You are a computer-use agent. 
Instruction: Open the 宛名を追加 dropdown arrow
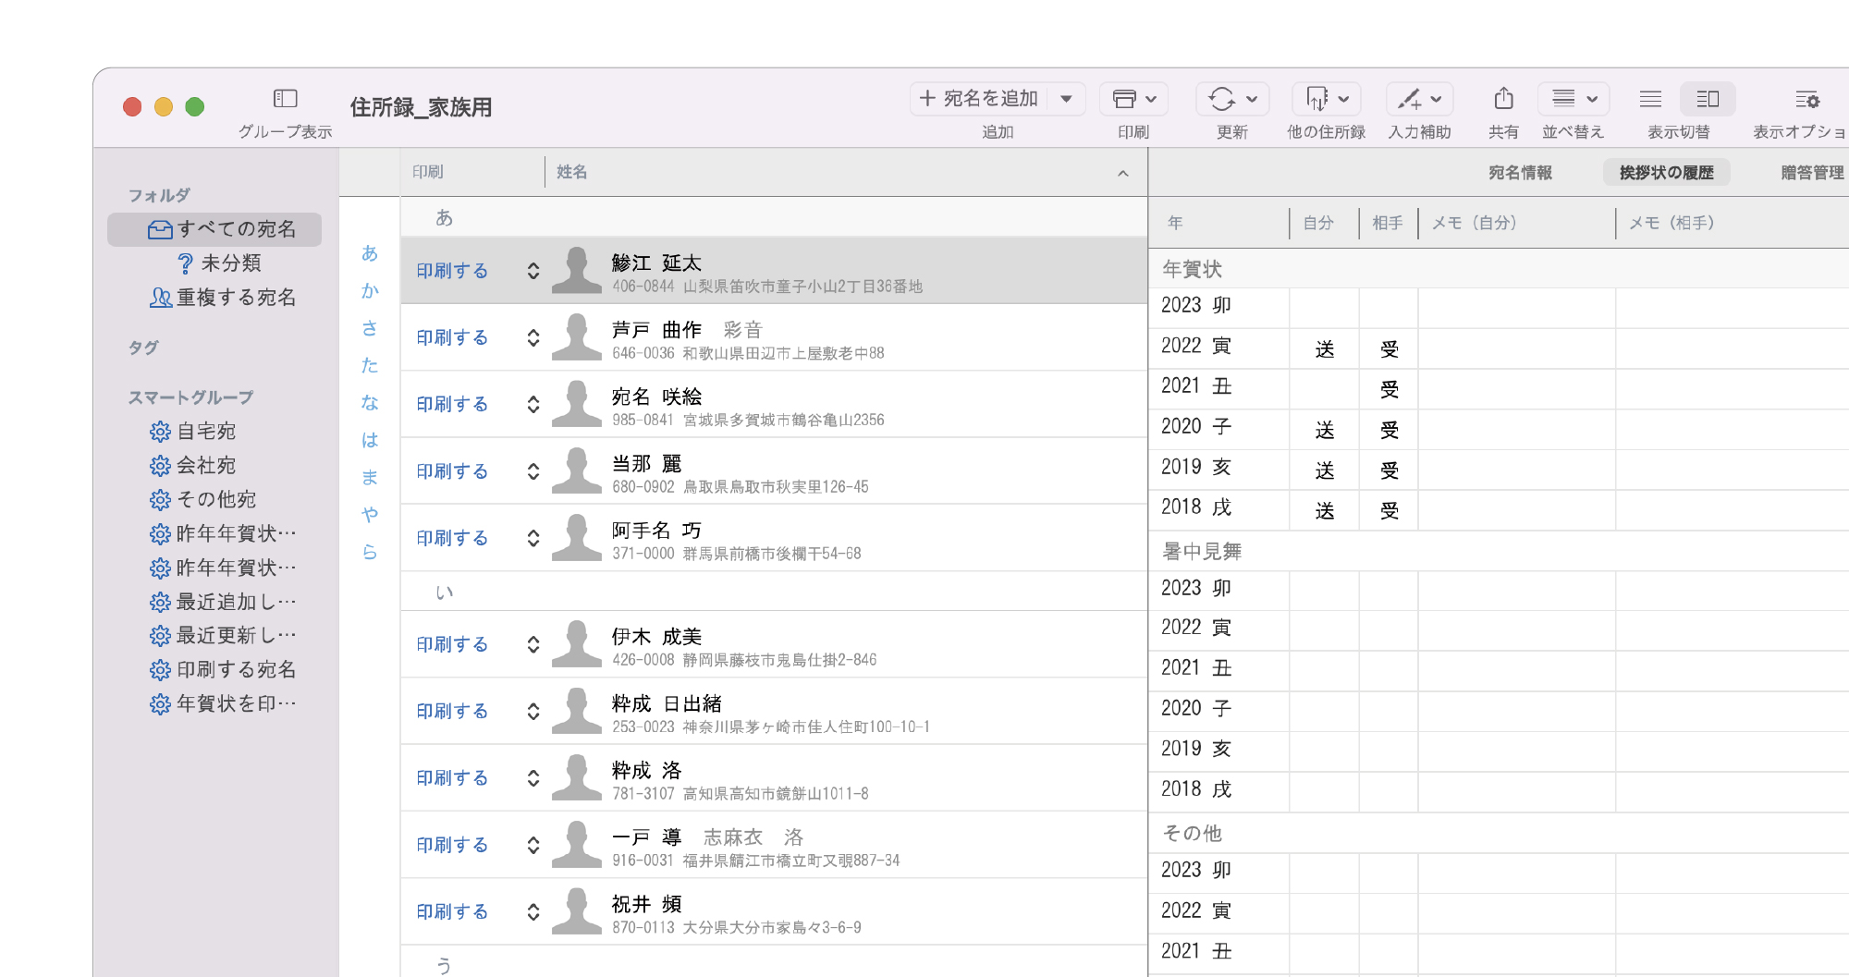tap(1068, 98)
